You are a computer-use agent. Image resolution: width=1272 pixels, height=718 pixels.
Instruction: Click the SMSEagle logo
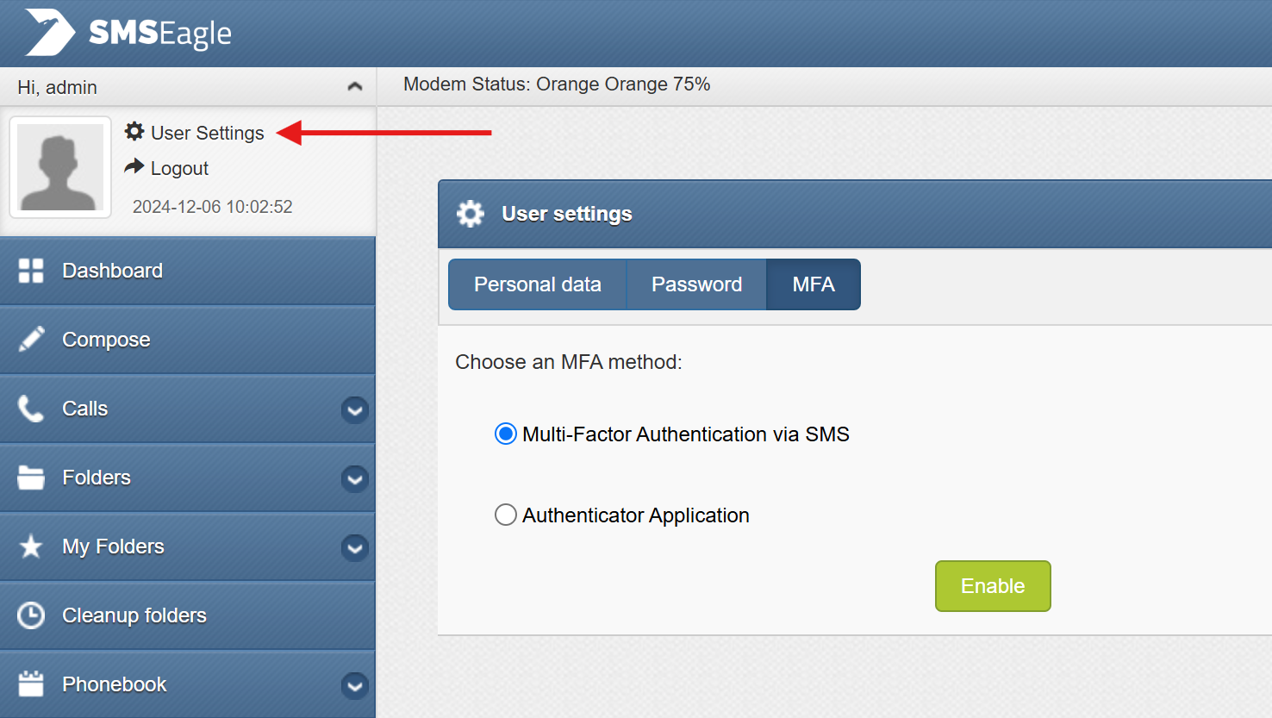(x=128, y=33)
